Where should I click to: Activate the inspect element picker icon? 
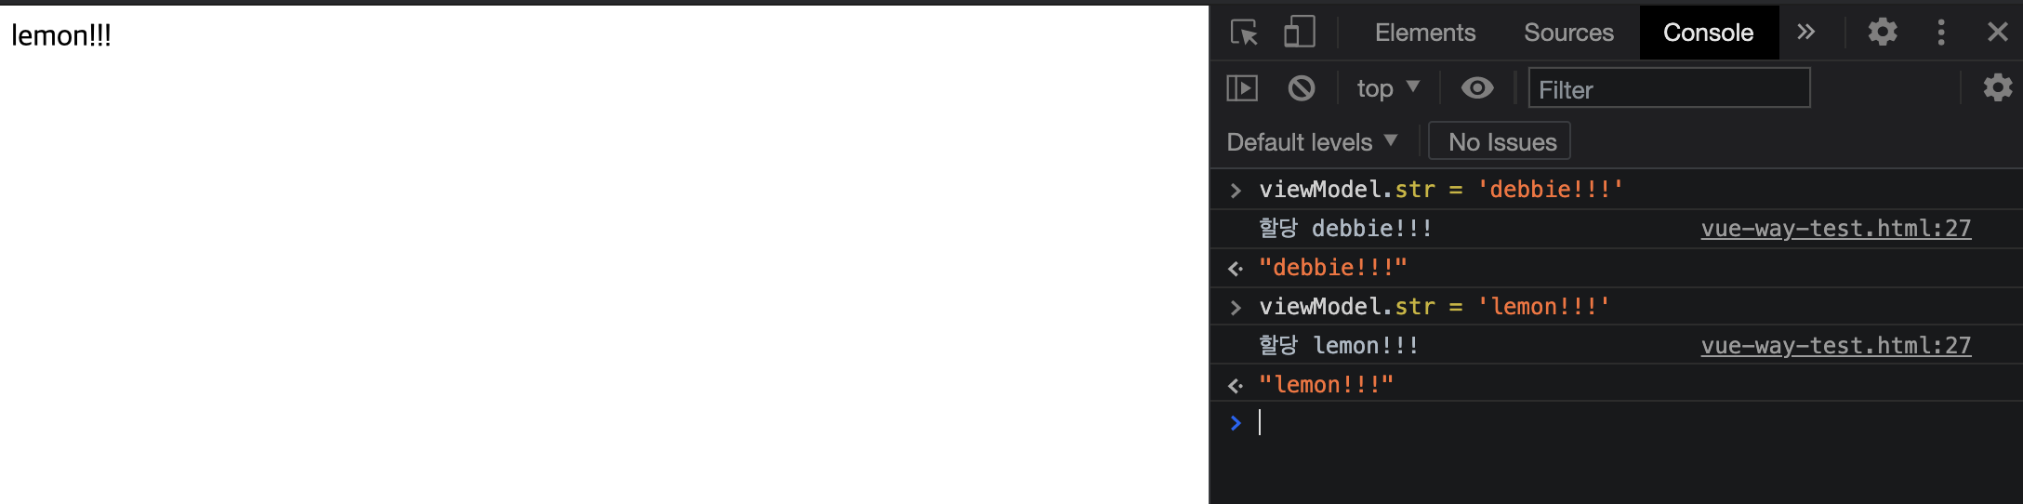pos(1244,33)
